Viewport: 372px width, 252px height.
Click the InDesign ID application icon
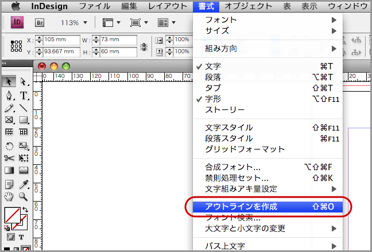click(17, 22)
